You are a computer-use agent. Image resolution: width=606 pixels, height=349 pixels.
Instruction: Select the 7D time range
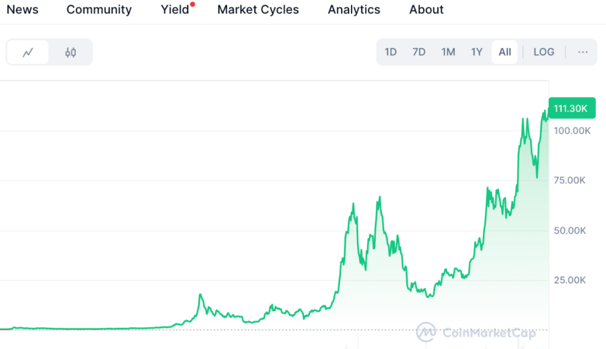[x=419, y=52]
